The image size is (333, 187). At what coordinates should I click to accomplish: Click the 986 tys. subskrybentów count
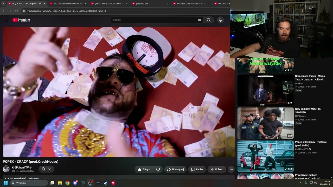pos(23,171)
